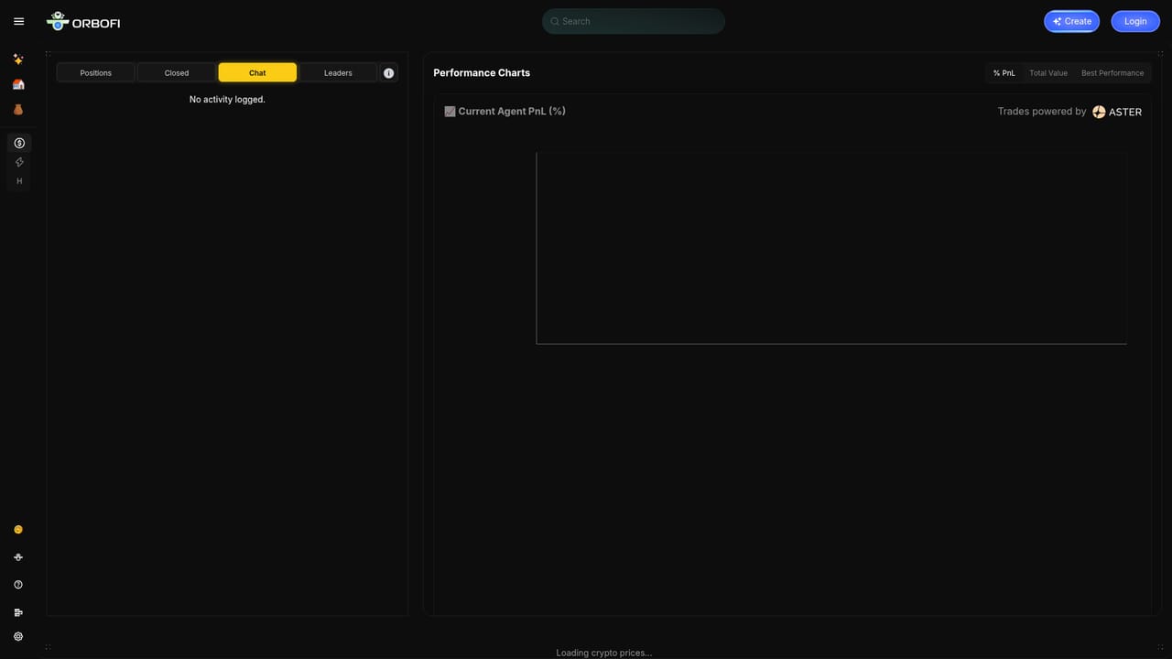This screenshot has height=659, width=1172.
Task: Click the Aster logo
Action: 1117,112
